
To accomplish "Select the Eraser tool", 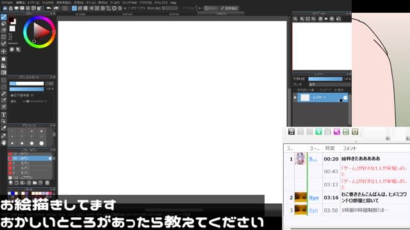I will coord(3,24).
